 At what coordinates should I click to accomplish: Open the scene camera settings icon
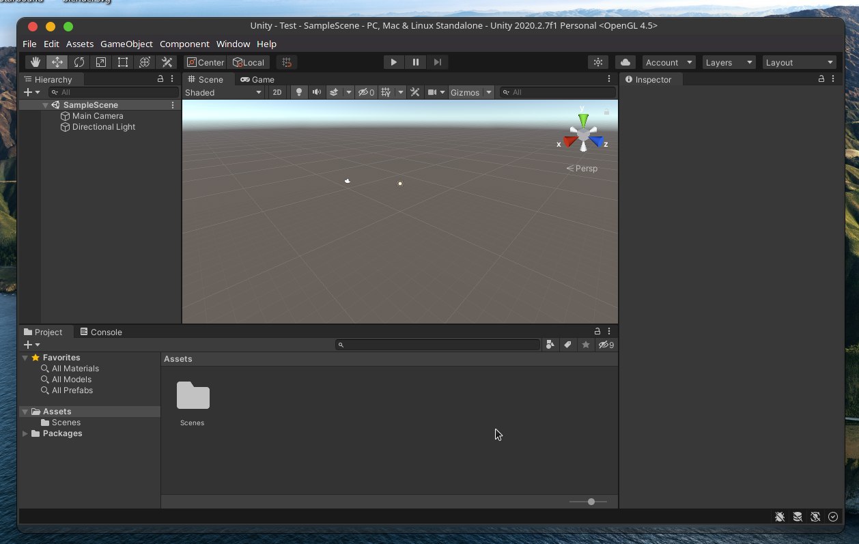point(432,92)
